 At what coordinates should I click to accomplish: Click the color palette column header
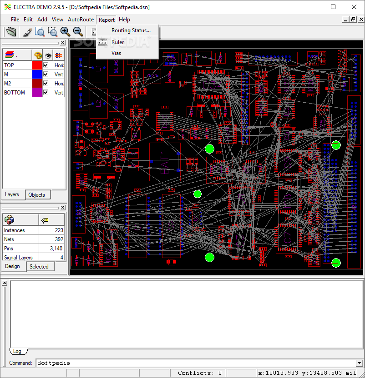point(37,55)
